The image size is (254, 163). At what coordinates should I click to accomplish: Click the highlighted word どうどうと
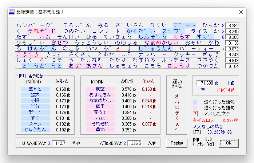[x=42, y=66]
